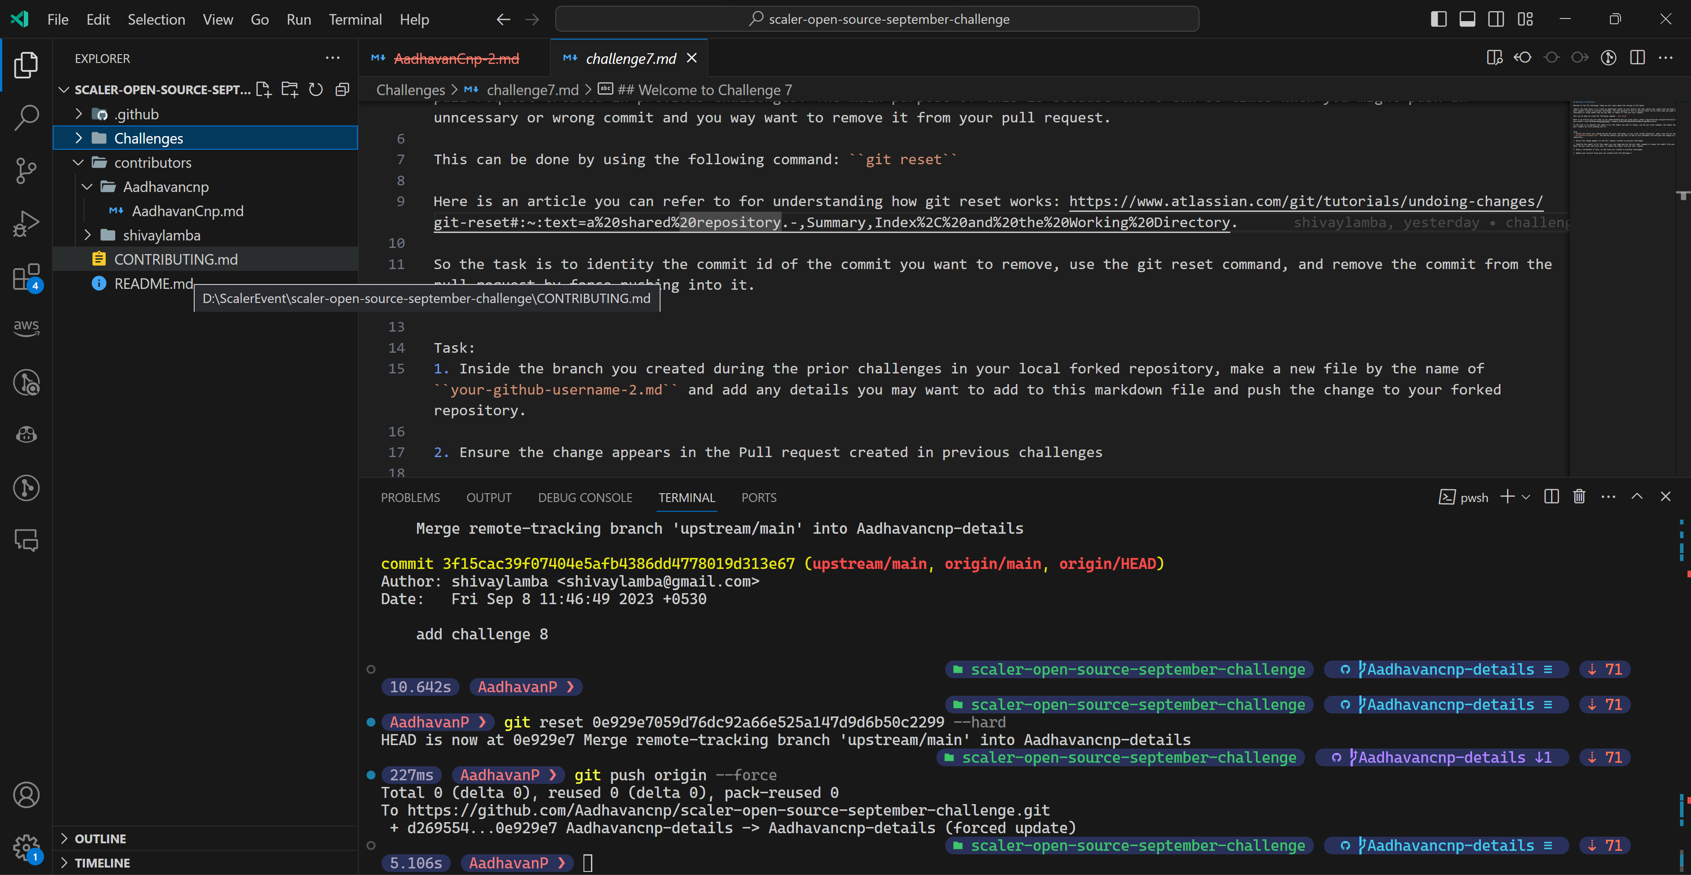This screenshot has width=1691, height=875.
Task: Toggle the primary sidebar visibility
Action: pyautogui.click(x=1438, y=18)
